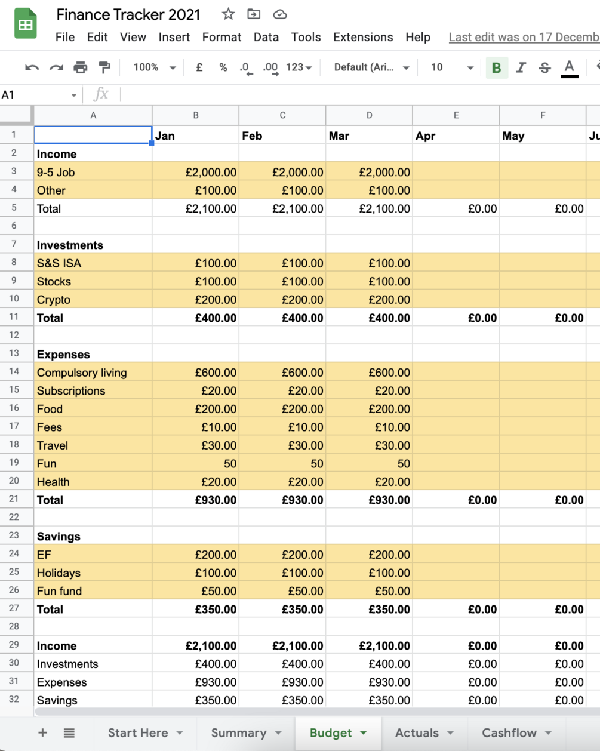Click the move to folder icon

[254, 14]
